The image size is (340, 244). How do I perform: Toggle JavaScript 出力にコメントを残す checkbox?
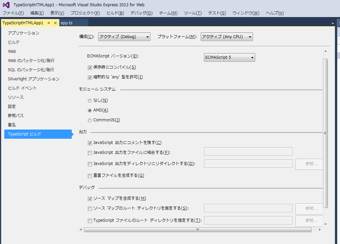click(90, 143)
